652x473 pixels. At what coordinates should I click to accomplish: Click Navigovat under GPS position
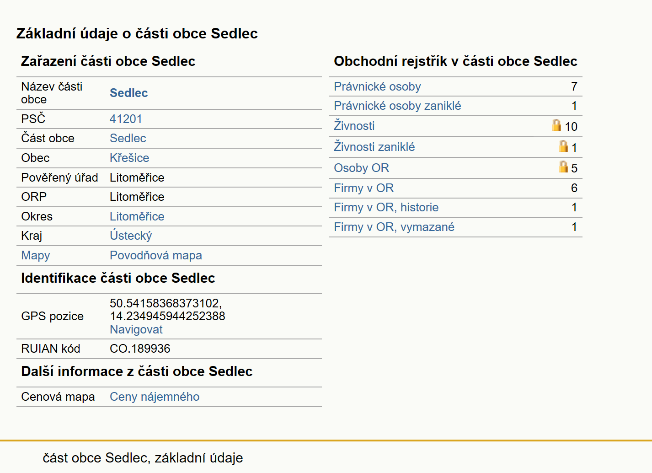tap(136, 329)
